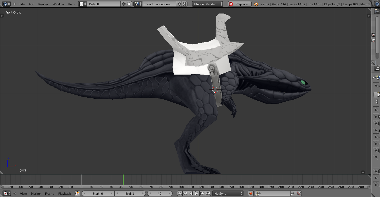The height and width of the screenshot is (197, 380).
Task: Insert keyframe with key icon
Action: point(293,193)
